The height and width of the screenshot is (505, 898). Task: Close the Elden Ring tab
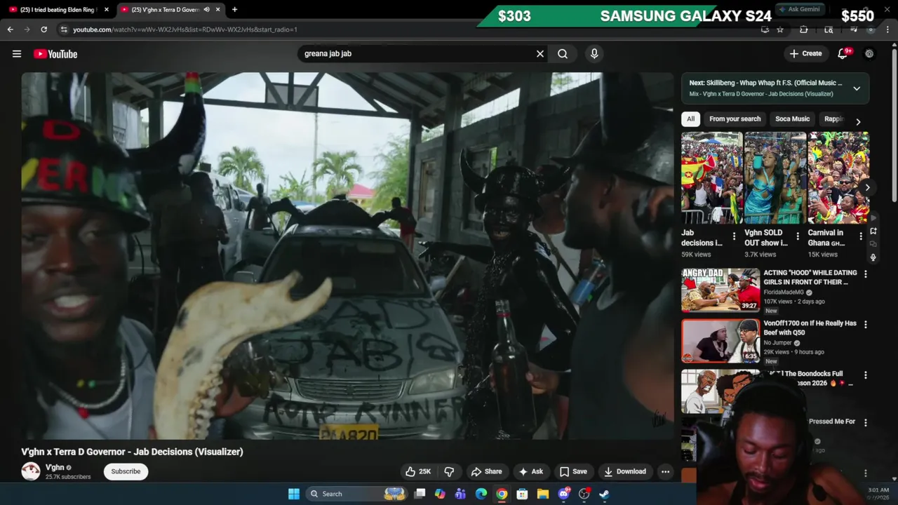[x=107, y=10]
